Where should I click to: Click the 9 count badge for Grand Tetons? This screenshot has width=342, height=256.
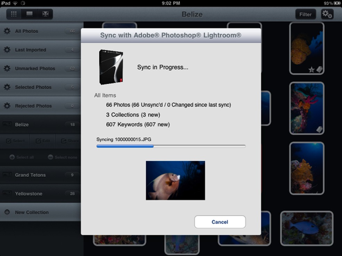pyautogui.click(x=72, y=175)
